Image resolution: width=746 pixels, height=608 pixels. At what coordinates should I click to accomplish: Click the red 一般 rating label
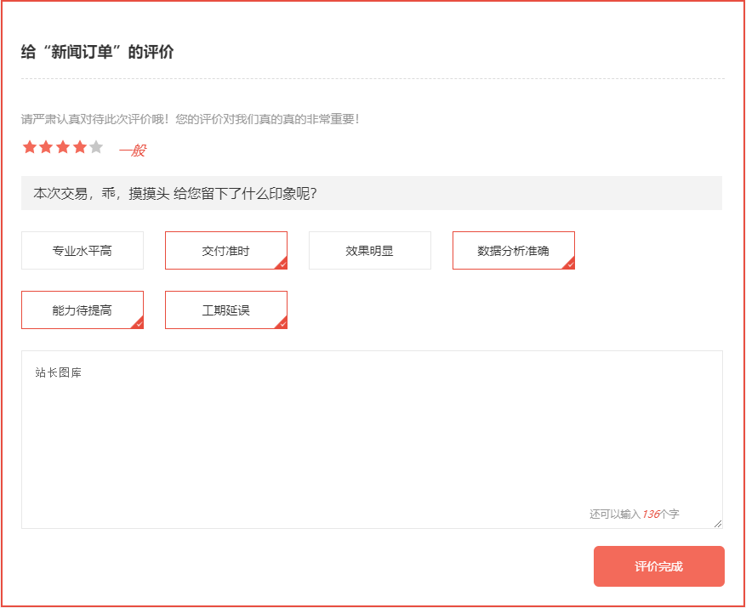tap(132, 151)
